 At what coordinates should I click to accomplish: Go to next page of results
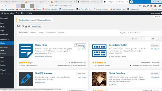click(x=157, y=39)
